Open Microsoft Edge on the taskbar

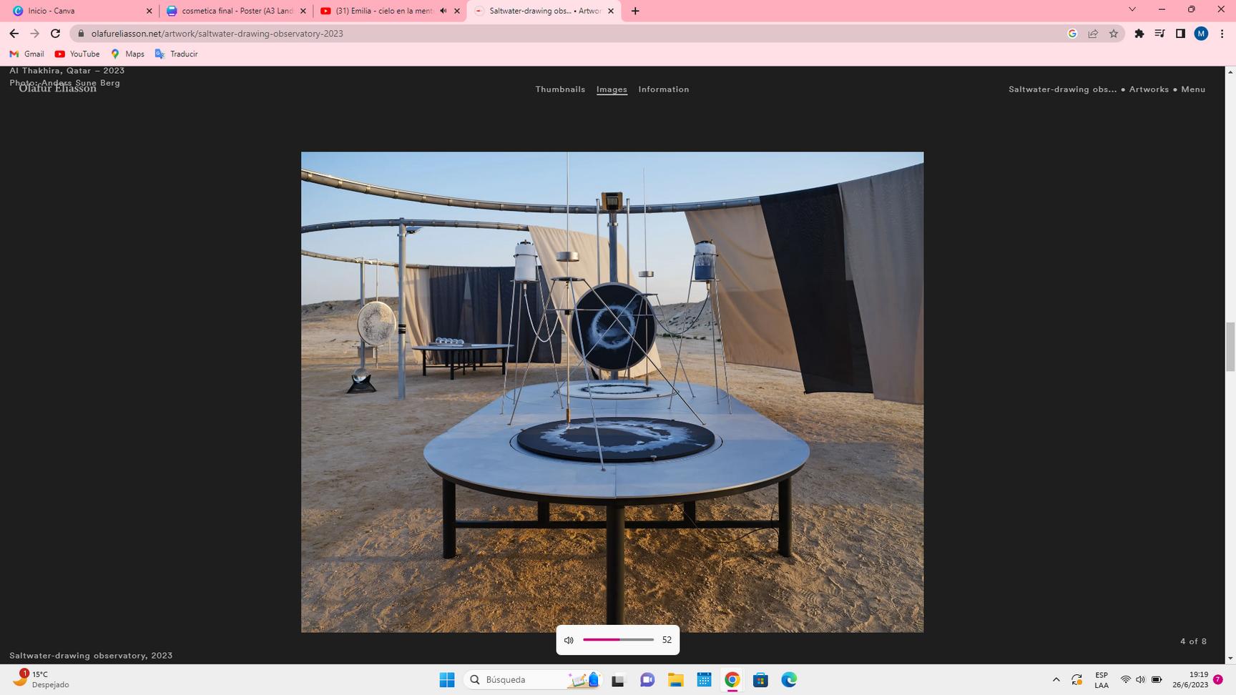pos(789,680)
